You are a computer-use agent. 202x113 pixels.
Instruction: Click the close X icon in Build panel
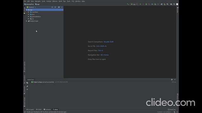pyautogui.click(x=27, y=89)
